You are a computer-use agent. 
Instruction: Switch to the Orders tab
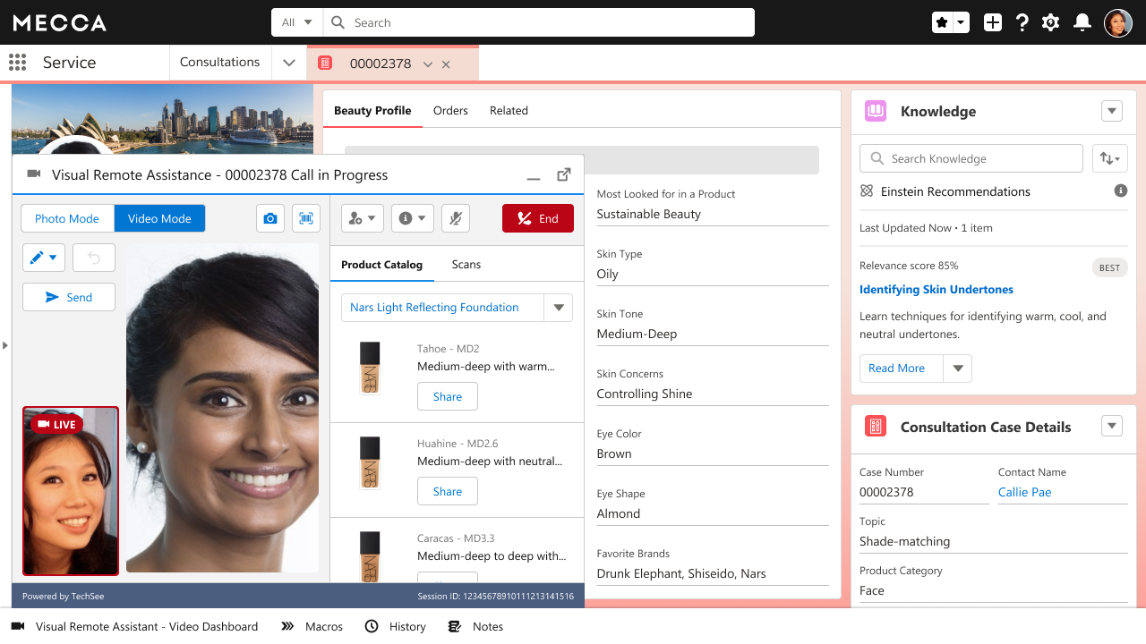tap(450, 111)
